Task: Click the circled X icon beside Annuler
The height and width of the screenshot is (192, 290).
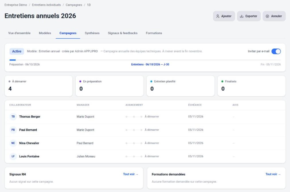Action: [267, 16]
